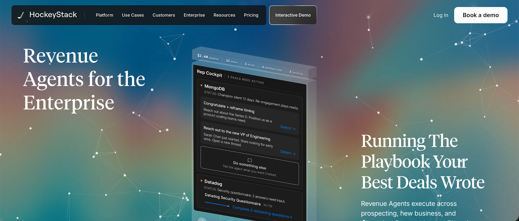Screen dimensions: 519x221
Task: Click the chat bubble icon above Do something else
Action: pyautogui.click(x=250, y=160)
